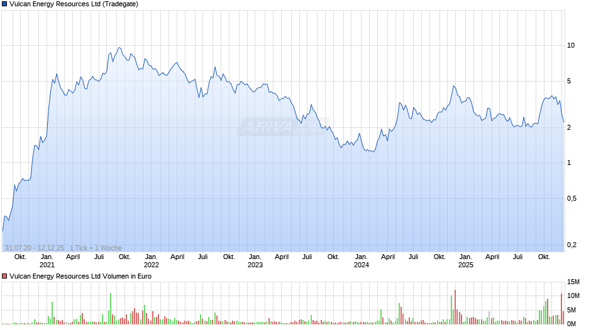The image size is (591, 330).
Task: Click the volume axis label '0M'
Action: pos(572,324)
